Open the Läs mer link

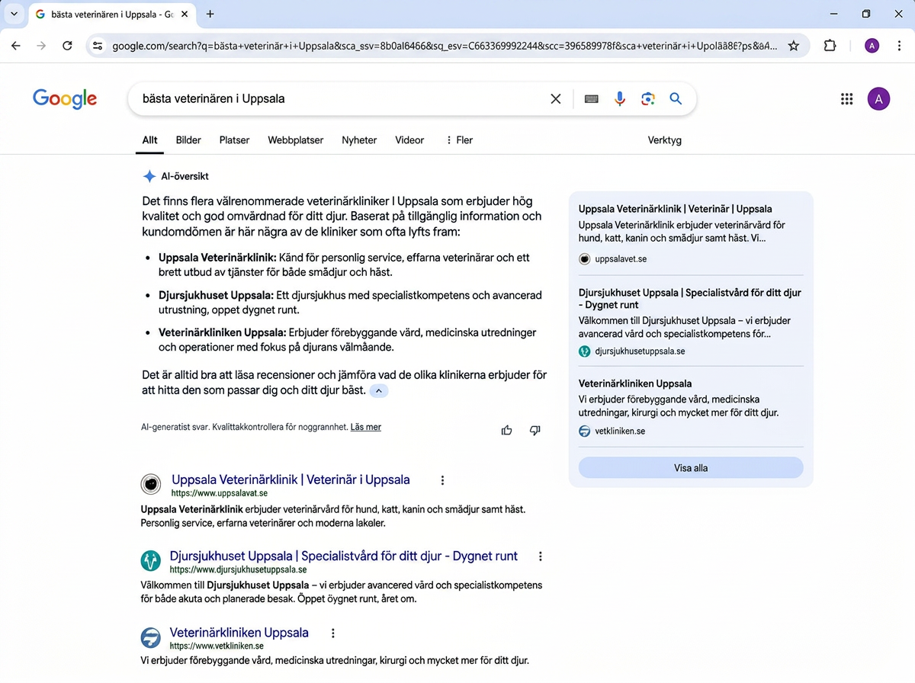(366, 427)
